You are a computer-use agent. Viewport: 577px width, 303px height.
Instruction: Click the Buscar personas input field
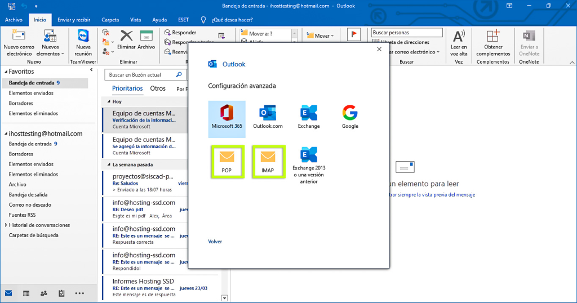[x=406, y=33]
